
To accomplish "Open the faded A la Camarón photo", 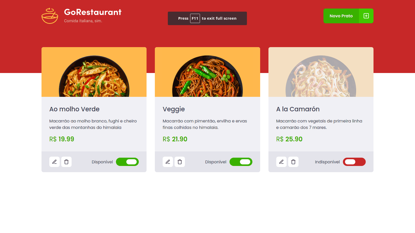I will [321, 76].
